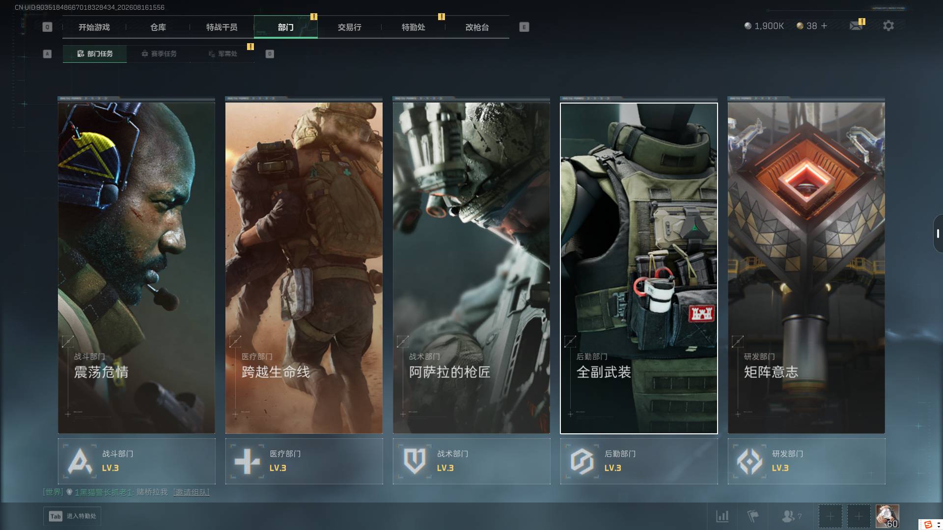This screenshot has height=530, width=943.
Task: Add teammate in second empty plus slot
Action: [x=859, y=517]
